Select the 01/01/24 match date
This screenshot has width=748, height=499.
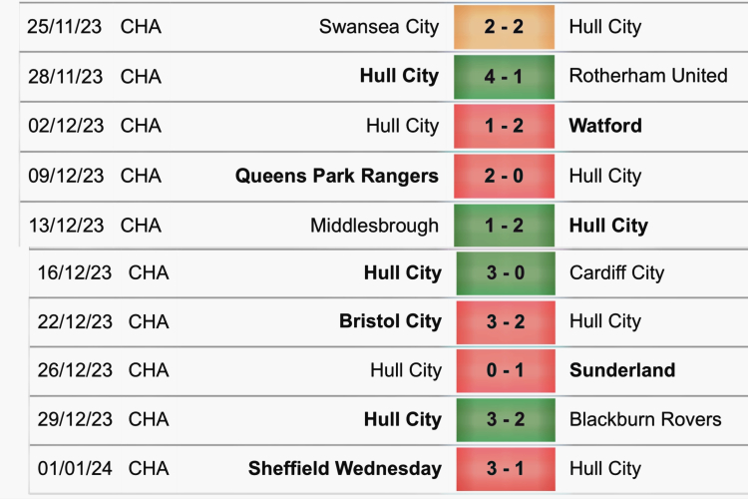(x=75, y=468)
